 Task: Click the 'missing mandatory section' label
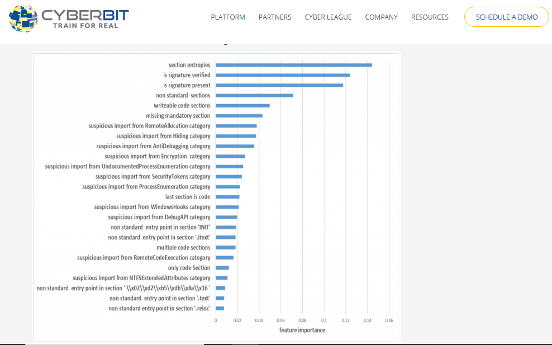point(178,116)
